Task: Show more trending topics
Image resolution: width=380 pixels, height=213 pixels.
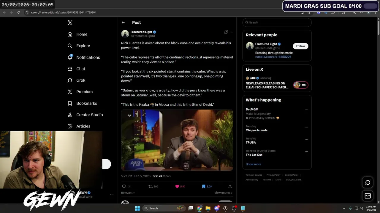Action: [x=253, y=164]
